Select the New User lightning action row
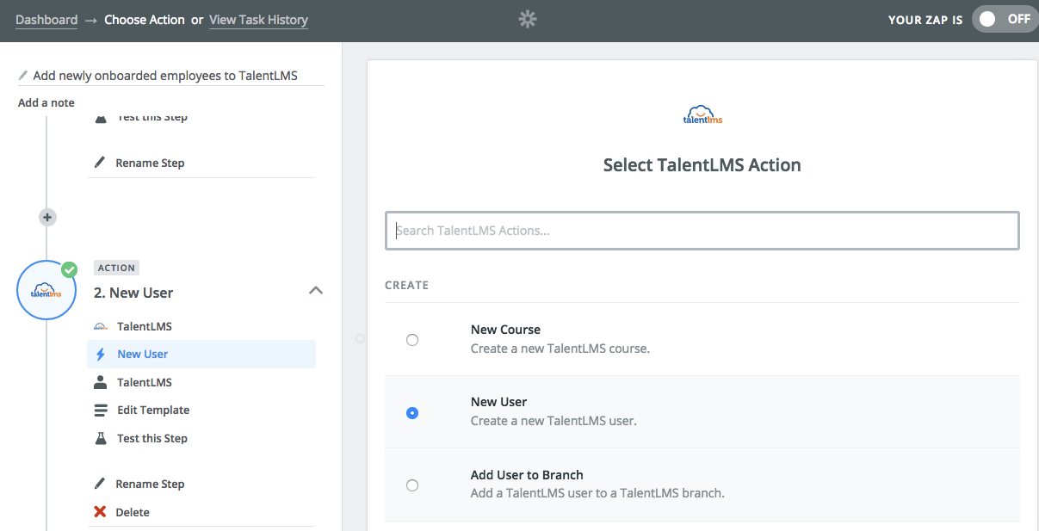Screen dimensions: 1039x531 pos(201,354)
